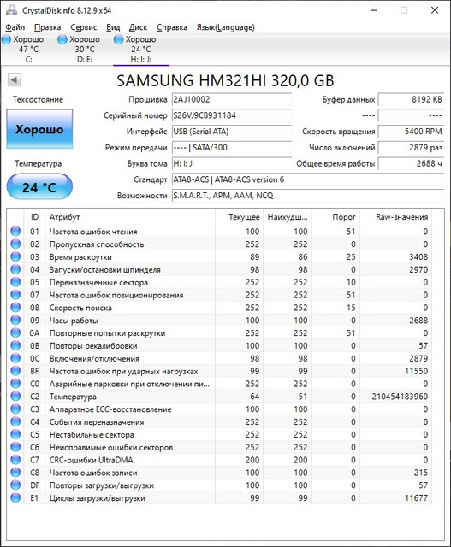The image size is (451, 547).
Task: Click status icon for 08 Скорость поиска
Action: pyautogui.click(x=15, y=308)
